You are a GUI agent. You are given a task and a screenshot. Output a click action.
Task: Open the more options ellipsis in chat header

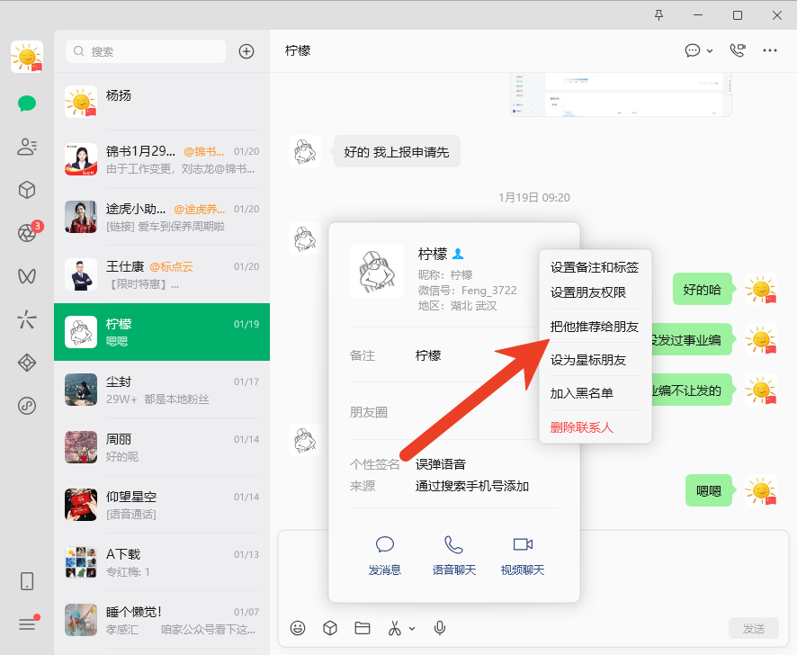(769, 50)
